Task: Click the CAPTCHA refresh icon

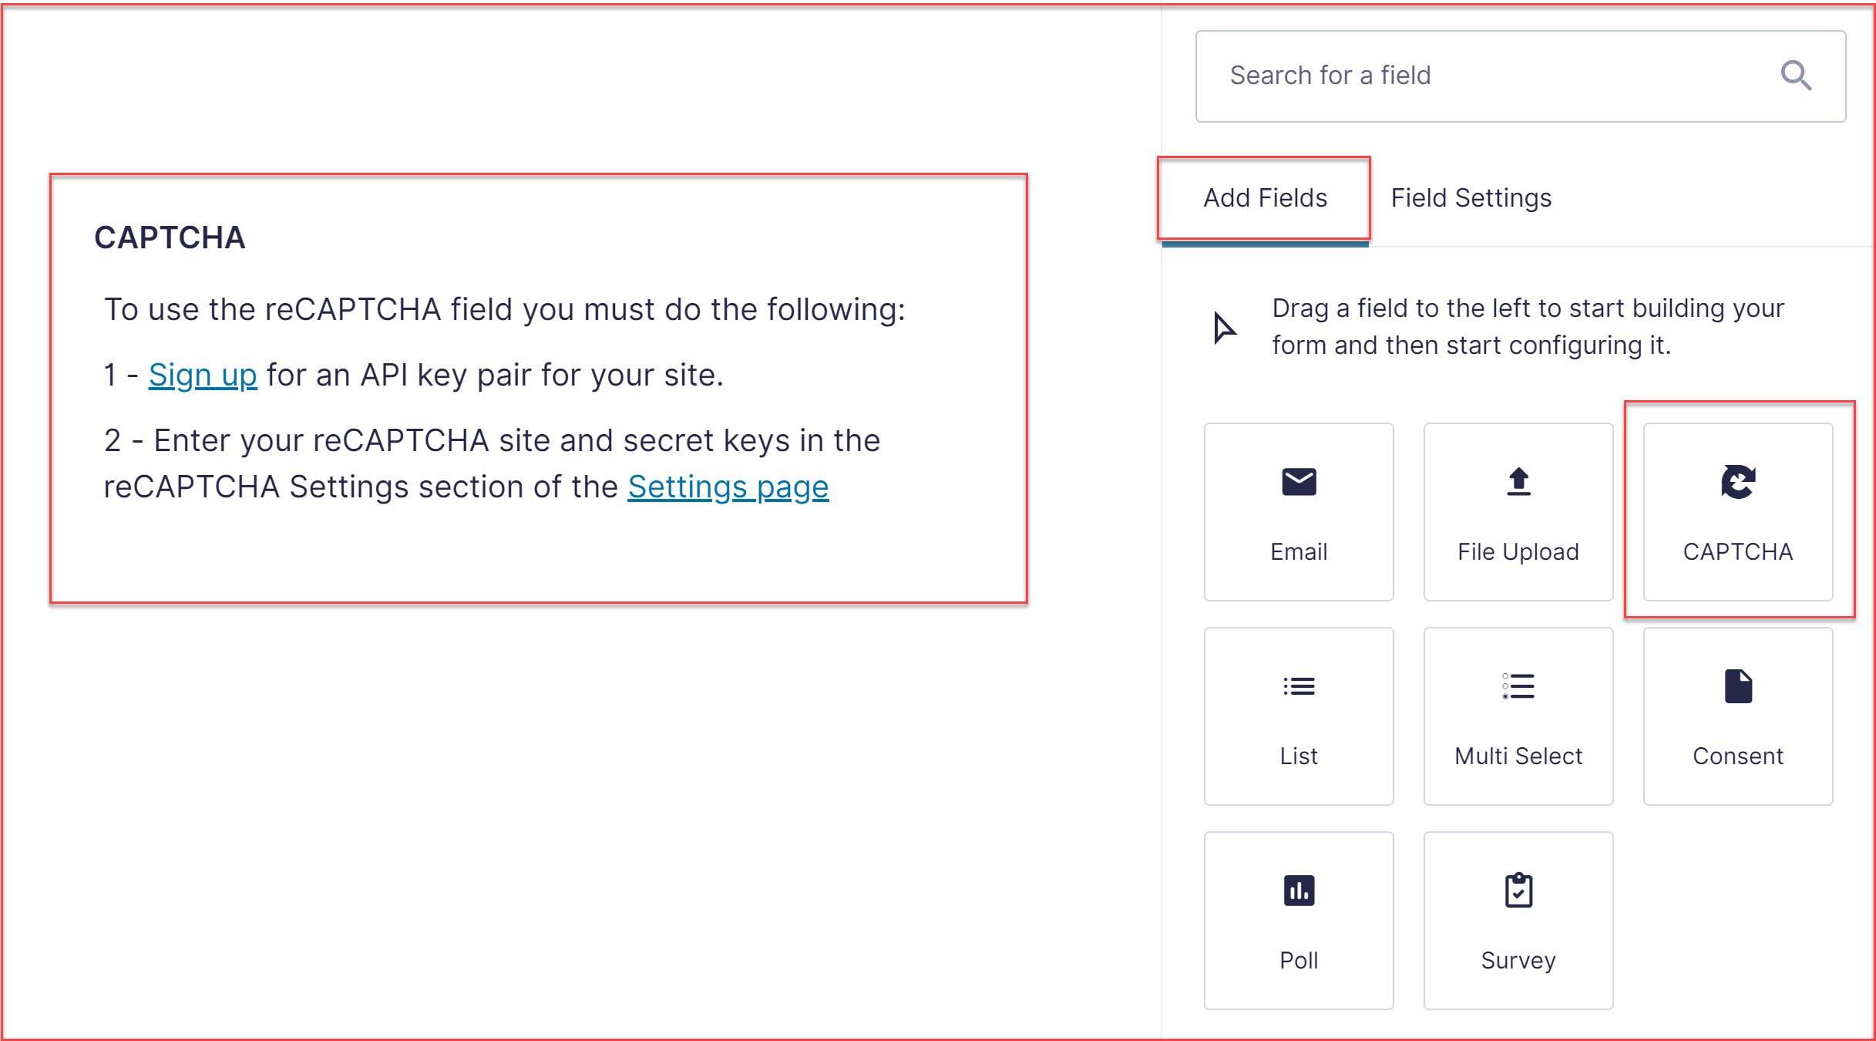Action: [1738, 482]
